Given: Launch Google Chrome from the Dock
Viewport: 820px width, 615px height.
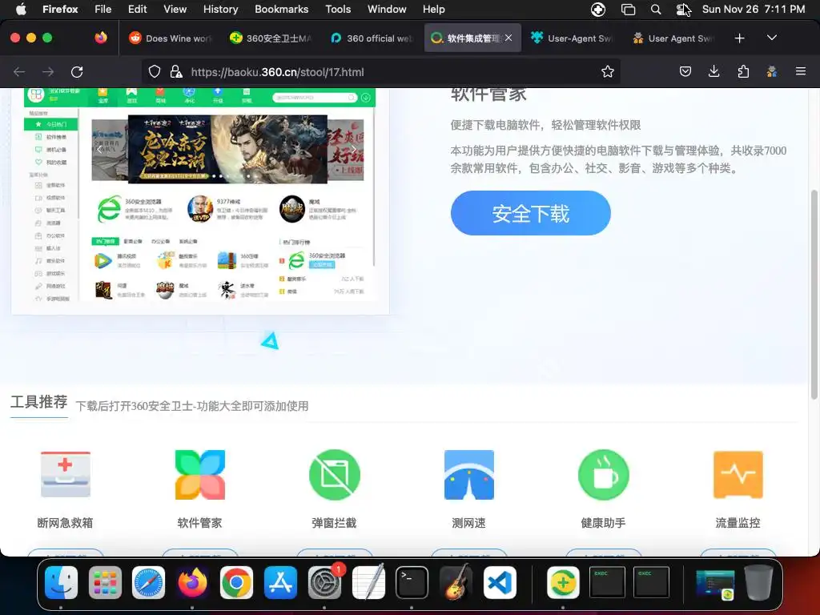Looking at the screenshot, I should click(236, 582).
